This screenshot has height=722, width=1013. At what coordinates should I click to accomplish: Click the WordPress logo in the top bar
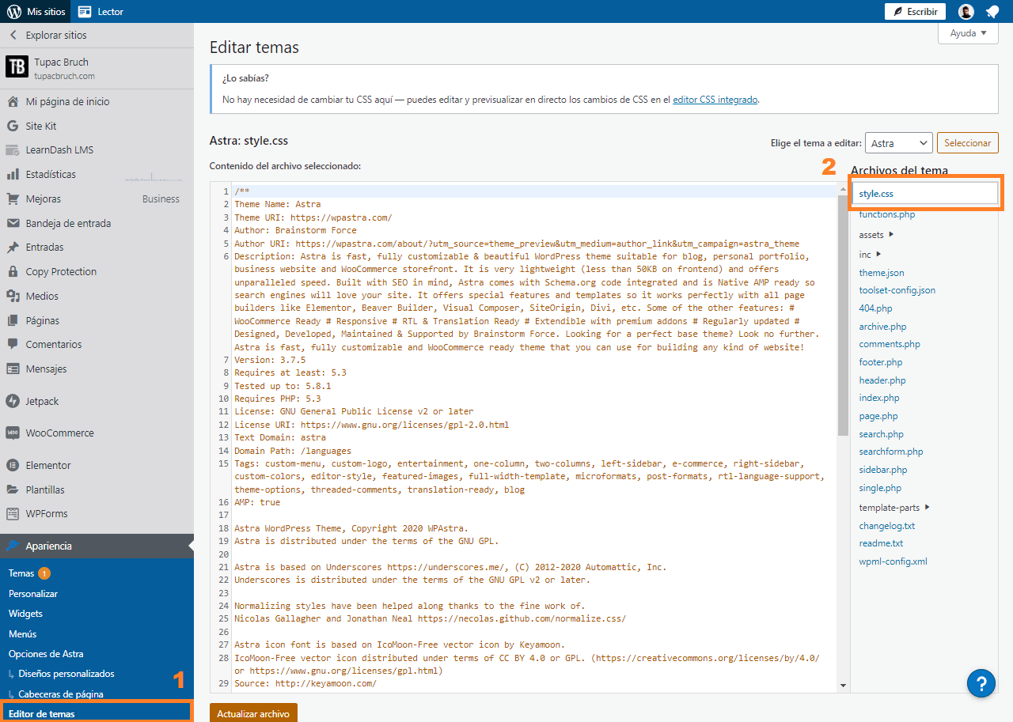[14, 11]
